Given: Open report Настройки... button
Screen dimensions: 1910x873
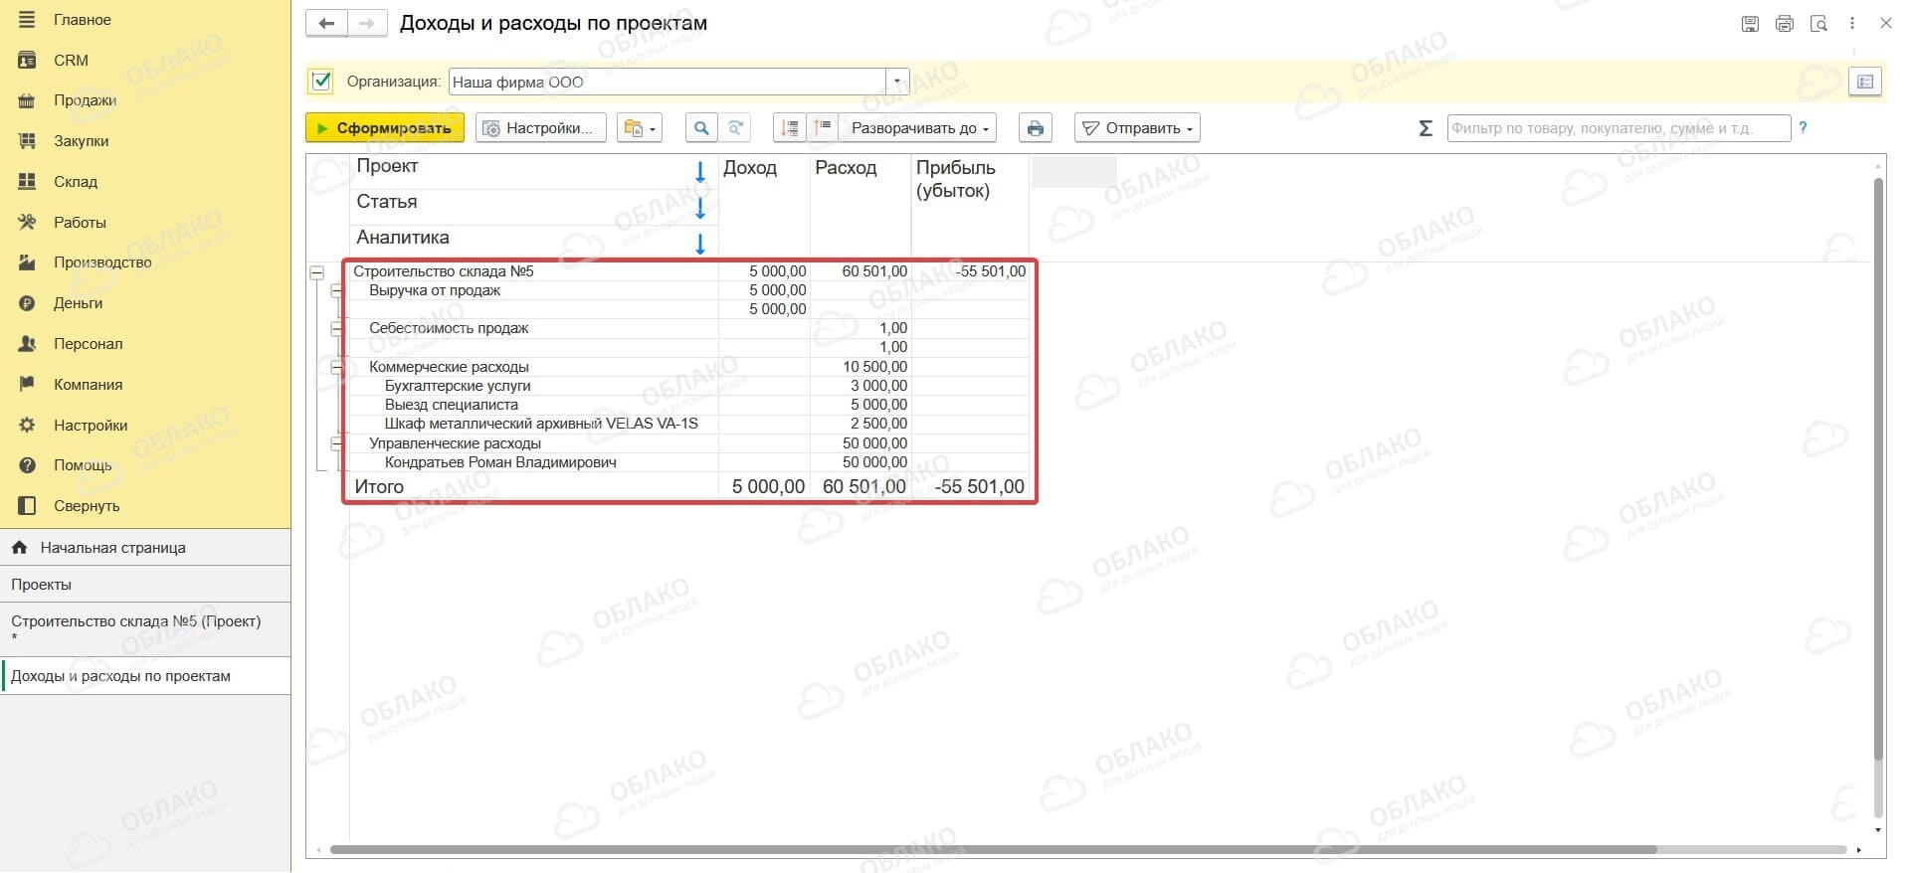Looking at the screenshot, I should coord(541,128).
